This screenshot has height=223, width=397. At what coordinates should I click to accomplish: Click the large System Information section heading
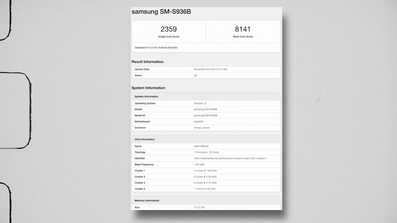pos(148,88)
